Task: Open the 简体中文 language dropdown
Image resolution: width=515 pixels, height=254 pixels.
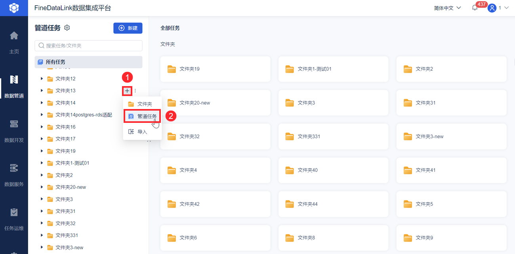Action: tap(447, 8)
